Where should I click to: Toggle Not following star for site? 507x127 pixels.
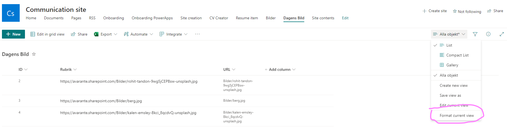pyautogui.click(x=467, y=11)
